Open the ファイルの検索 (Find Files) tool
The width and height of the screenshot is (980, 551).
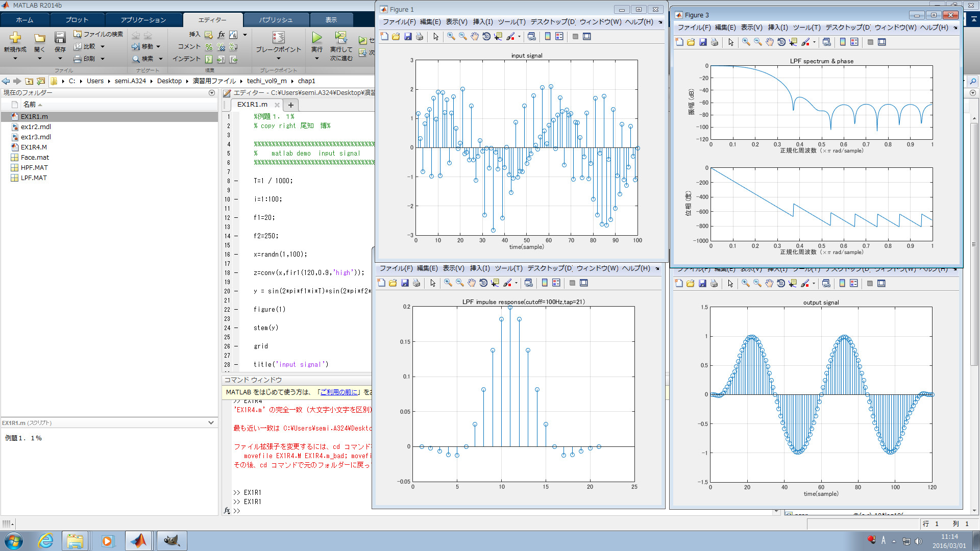pos(99,34)
